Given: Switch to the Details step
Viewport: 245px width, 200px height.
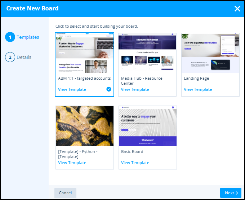Looking at the screenshot, I should point(24,57).
